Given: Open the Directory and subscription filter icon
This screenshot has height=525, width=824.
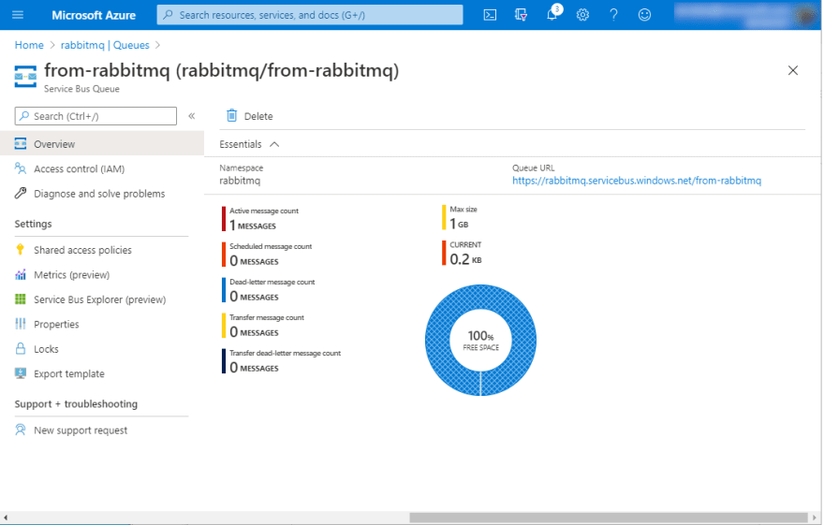Looking at the screenshot, I should [x=521, y=15].
